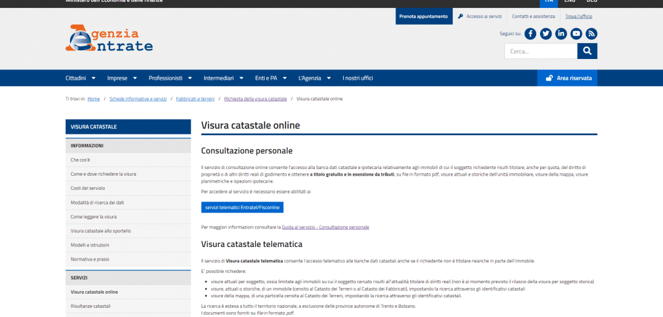663x317 pixels.
Task: Open the I nostri uffici menu item
Action: (x=358, y=78)
